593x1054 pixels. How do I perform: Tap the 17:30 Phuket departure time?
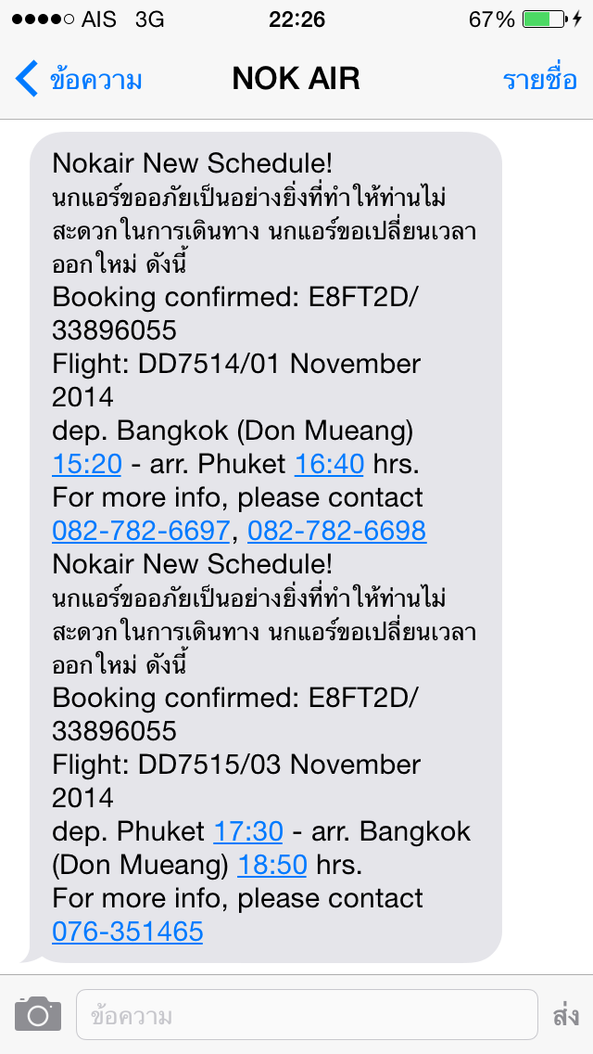[x=248, y=831]
